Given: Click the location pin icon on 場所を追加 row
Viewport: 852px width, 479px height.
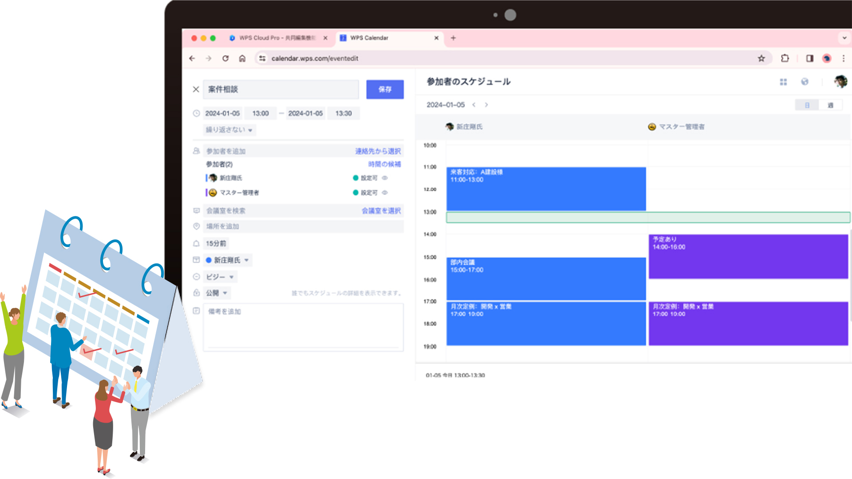Looking at the screenshot, I should tap(196, 226).
